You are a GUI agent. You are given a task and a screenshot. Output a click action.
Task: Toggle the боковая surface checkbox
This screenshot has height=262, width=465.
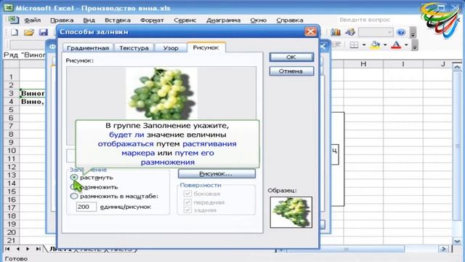coord(187,194)
